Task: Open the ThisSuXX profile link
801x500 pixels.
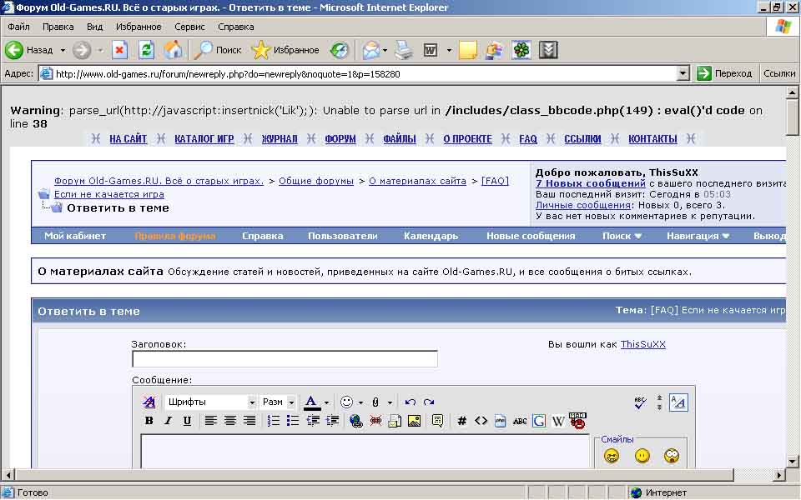Action: (x=642, y=344)
